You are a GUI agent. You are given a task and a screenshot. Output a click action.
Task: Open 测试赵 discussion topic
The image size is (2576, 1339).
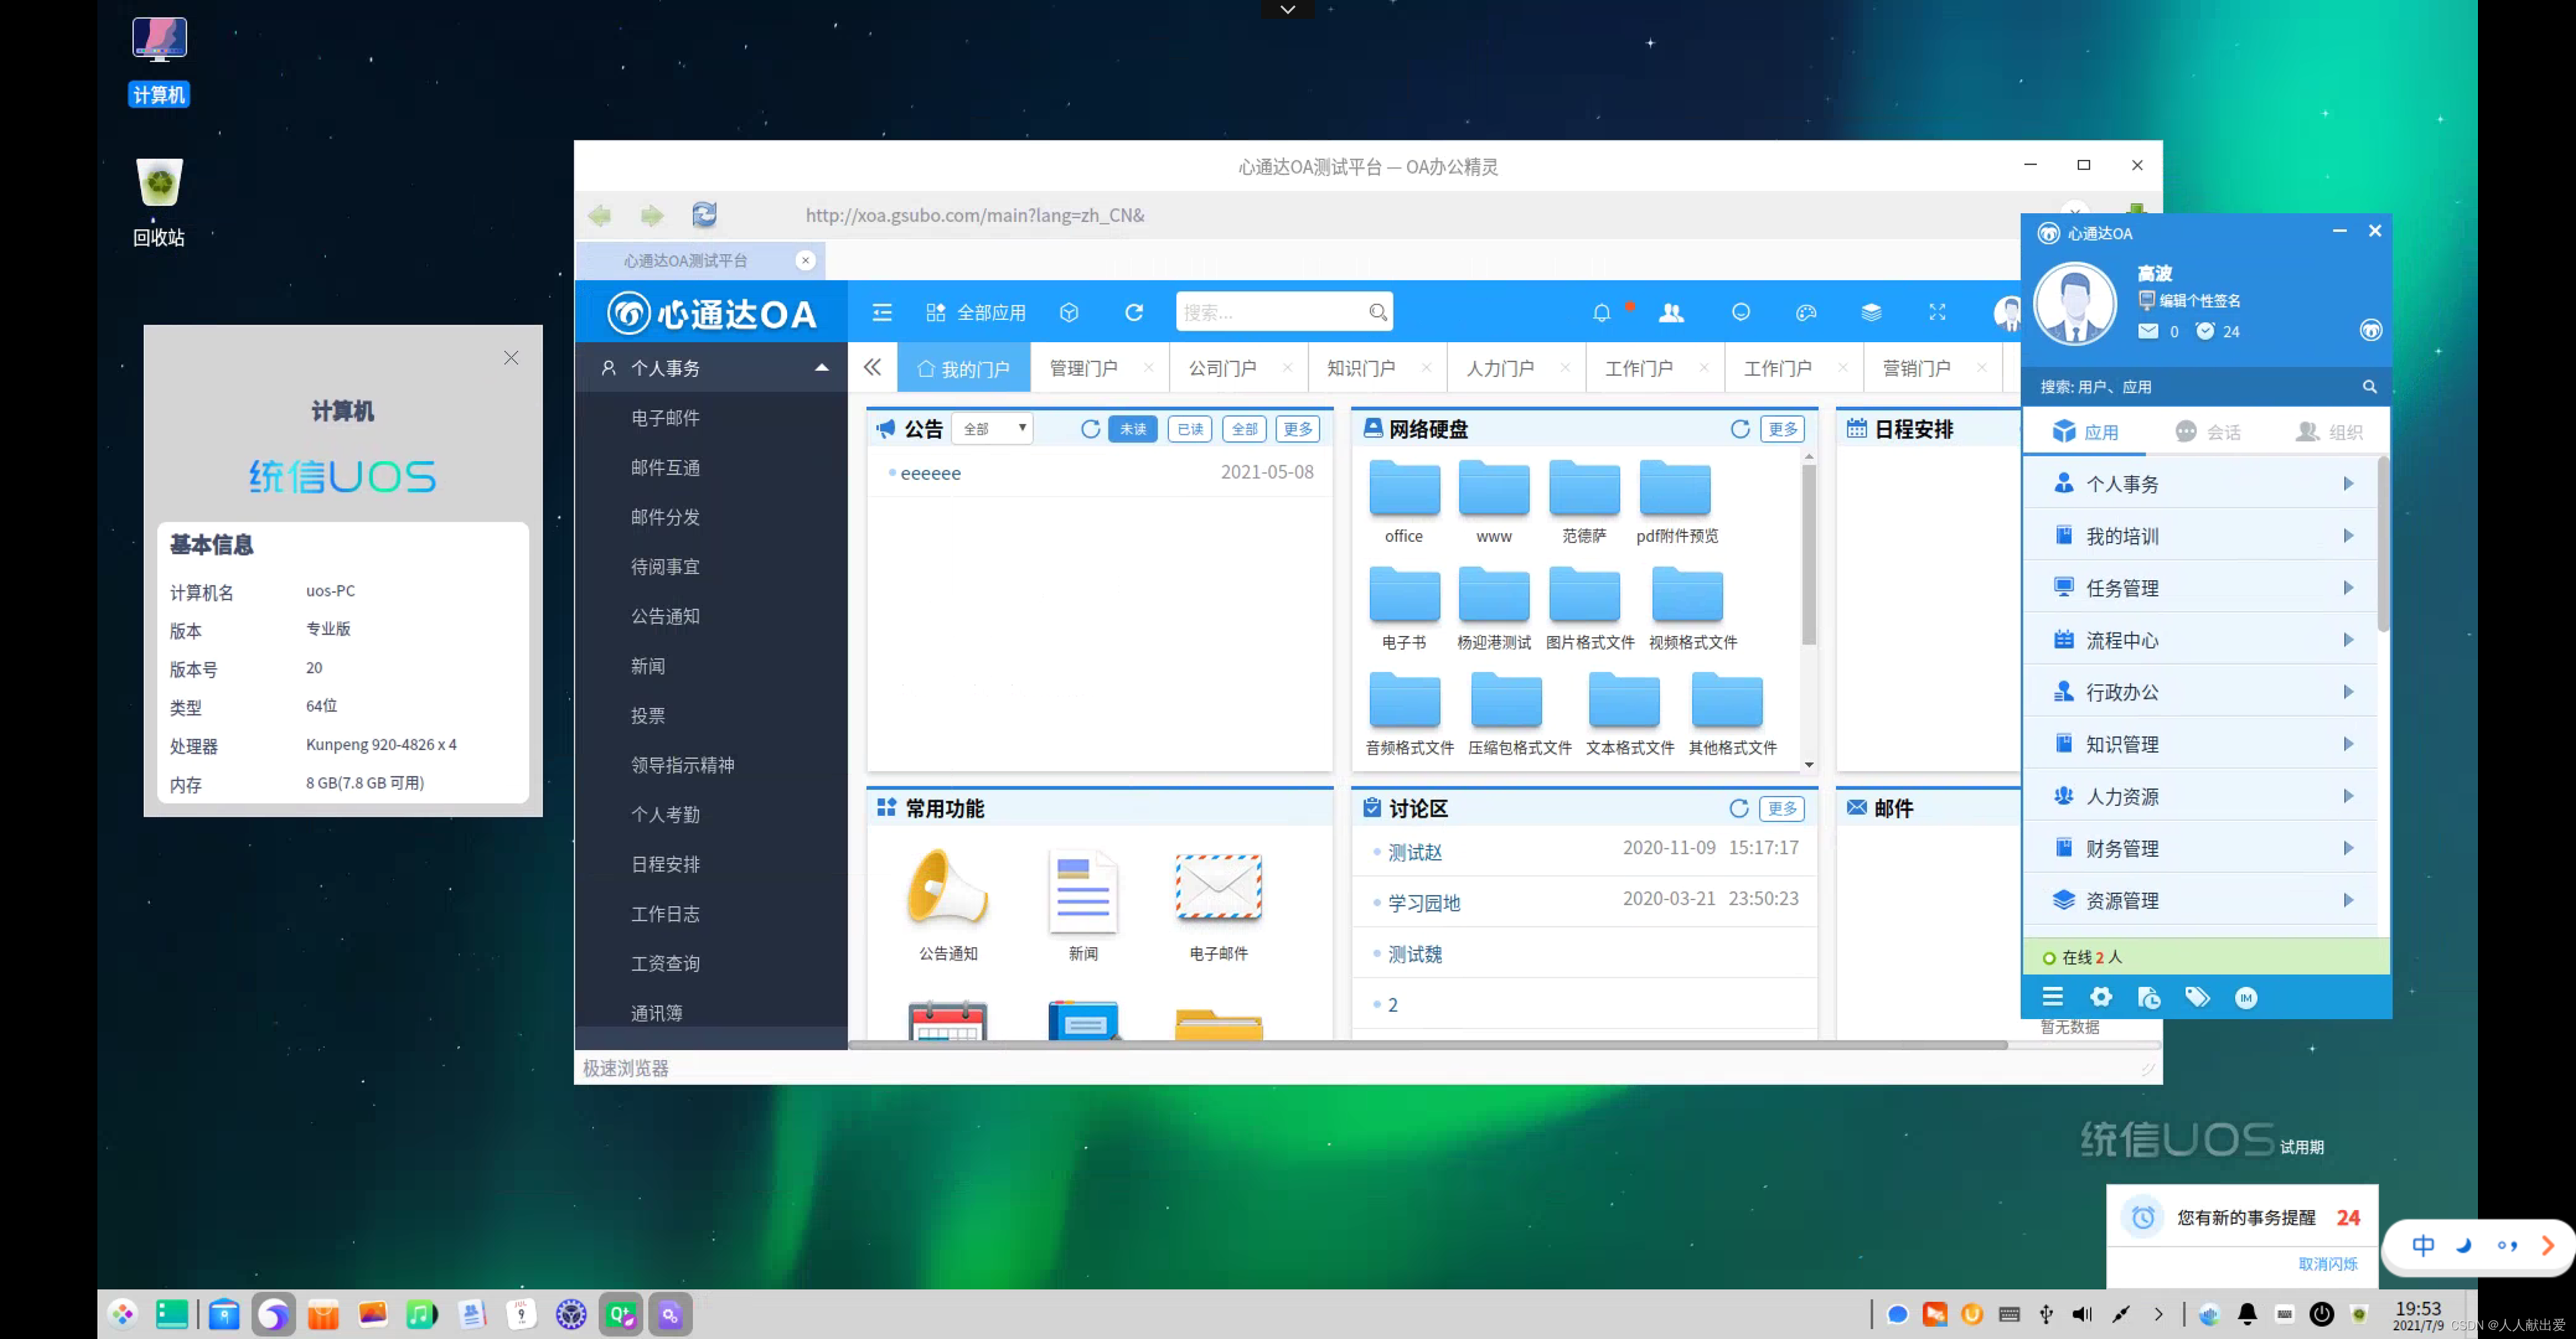coord(1415,852)
